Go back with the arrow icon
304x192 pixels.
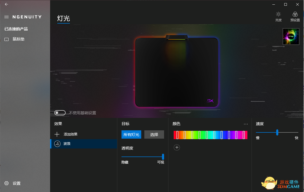tap(6, 4)
